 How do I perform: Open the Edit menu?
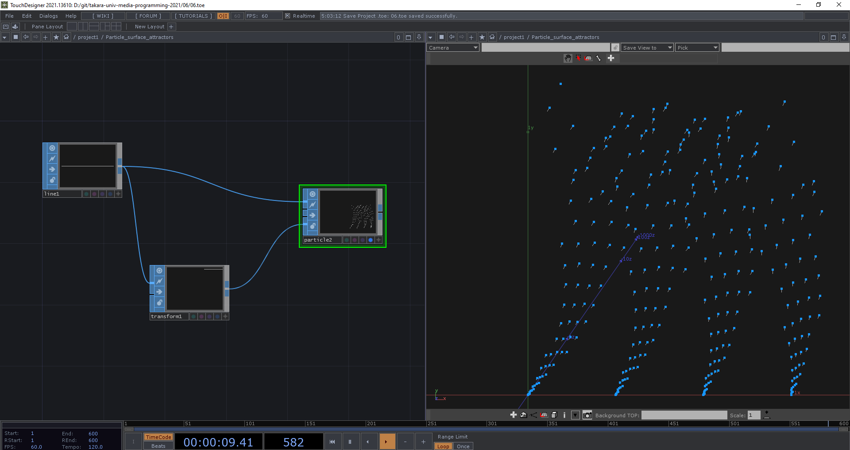[x=27, y=16]
